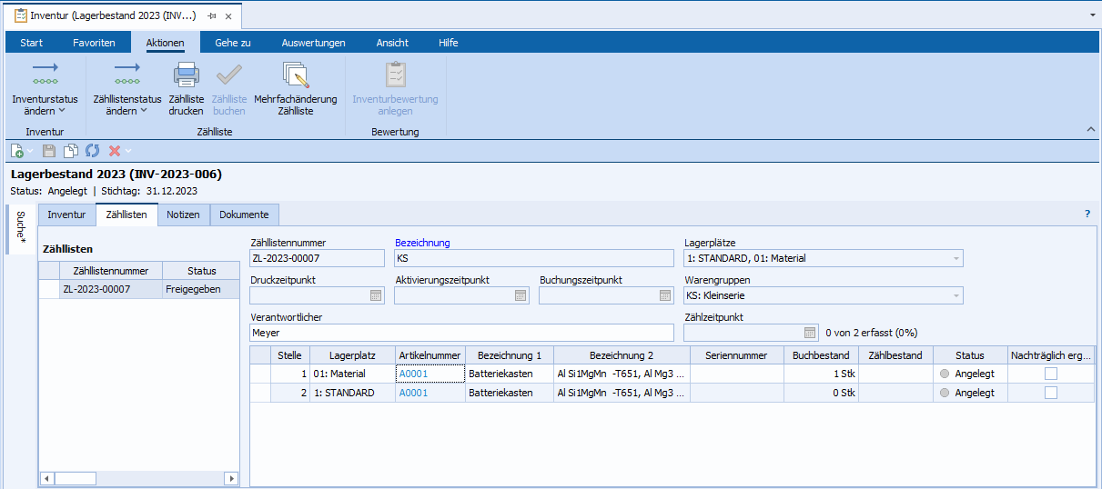Screen dimensions: 1102x489
Task: Open the Lagerplätze combo box
Action: point(955,259)
